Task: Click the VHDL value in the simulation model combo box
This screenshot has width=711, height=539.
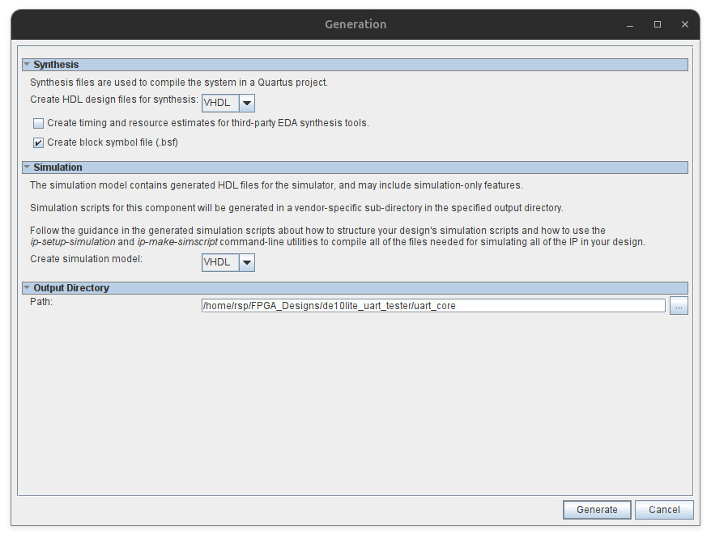Action: coord(219,263)
